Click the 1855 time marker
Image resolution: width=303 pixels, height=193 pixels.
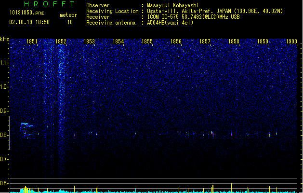tap(147, 41)
